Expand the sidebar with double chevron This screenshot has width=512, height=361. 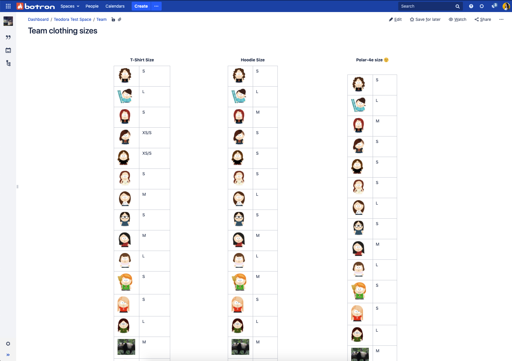point(8,355)
